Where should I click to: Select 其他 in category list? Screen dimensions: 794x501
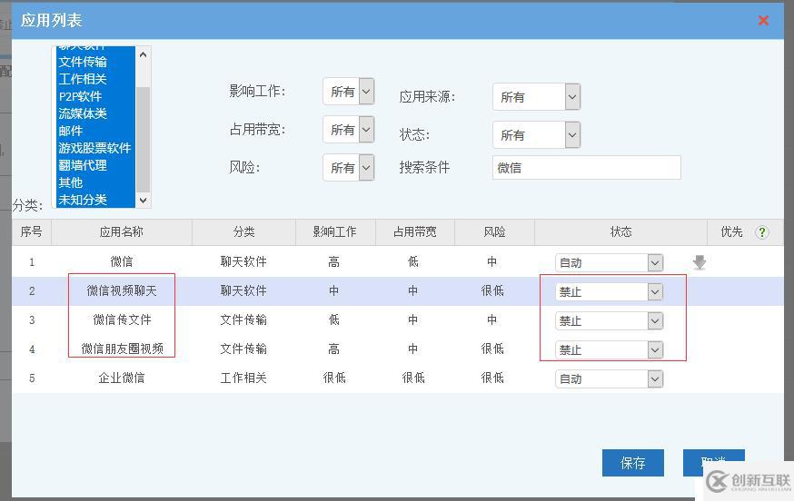pyautogui.click(x=95, y=182)
